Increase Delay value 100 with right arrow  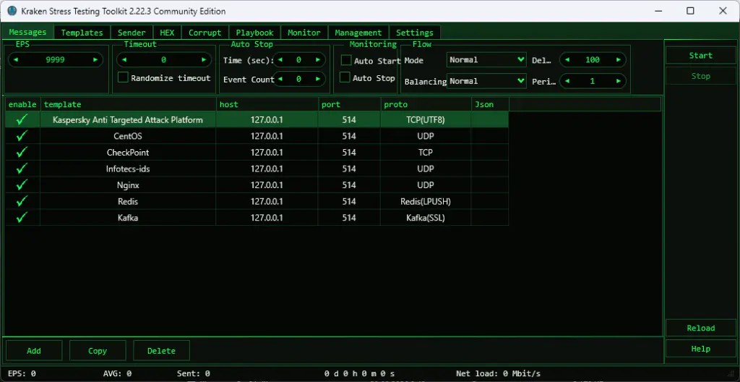pyautogui.click(x=619, y=60)
